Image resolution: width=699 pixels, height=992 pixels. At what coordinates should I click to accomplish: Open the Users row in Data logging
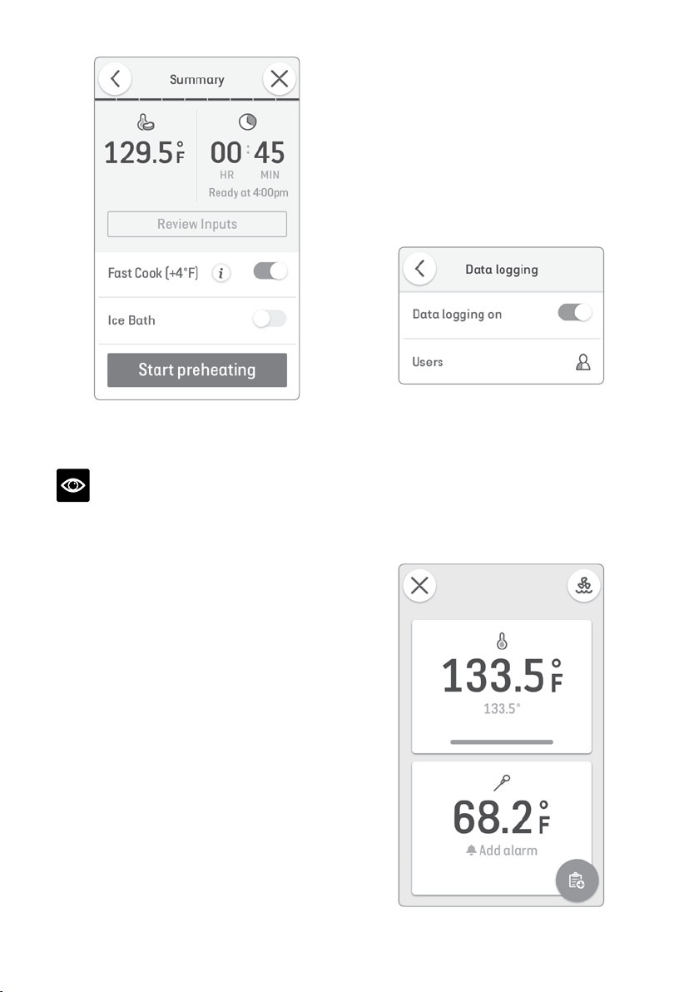coord(501,362)
